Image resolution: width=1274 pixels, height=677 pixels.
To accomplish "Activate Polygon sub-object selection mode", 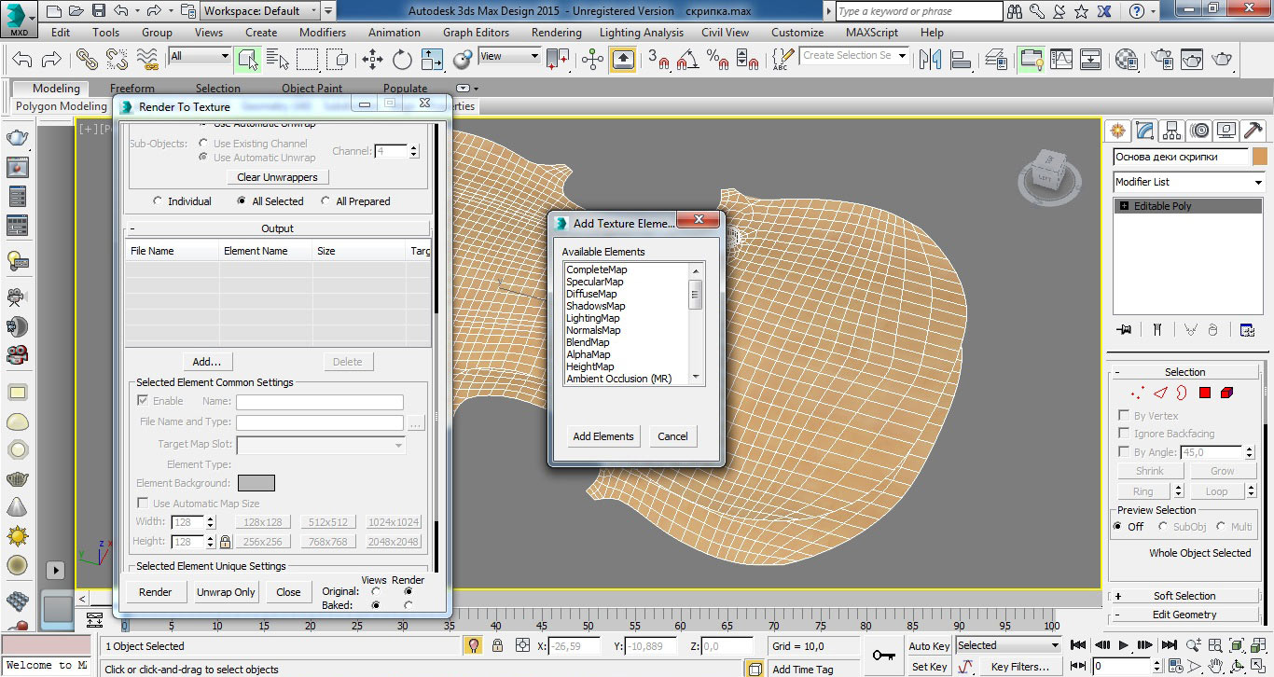I will 1204,394.
